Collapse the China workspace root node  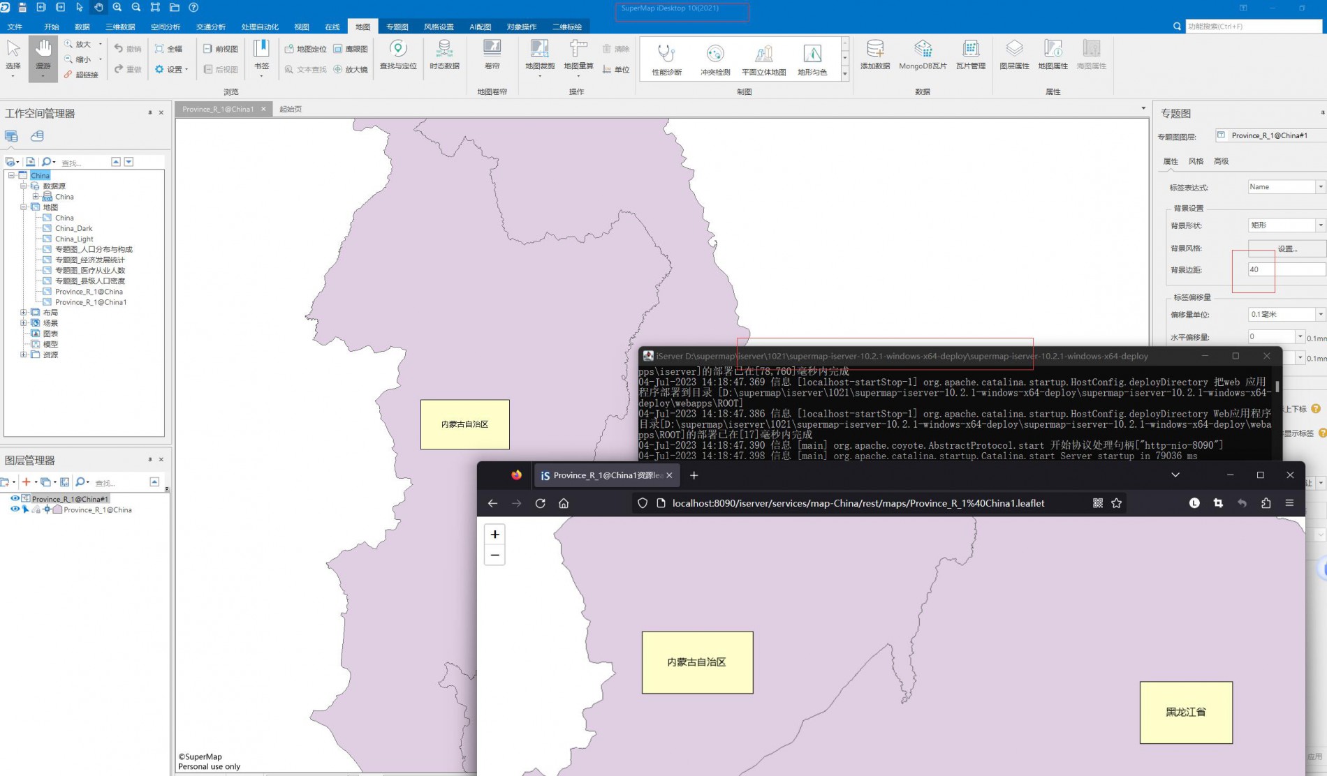11,175
